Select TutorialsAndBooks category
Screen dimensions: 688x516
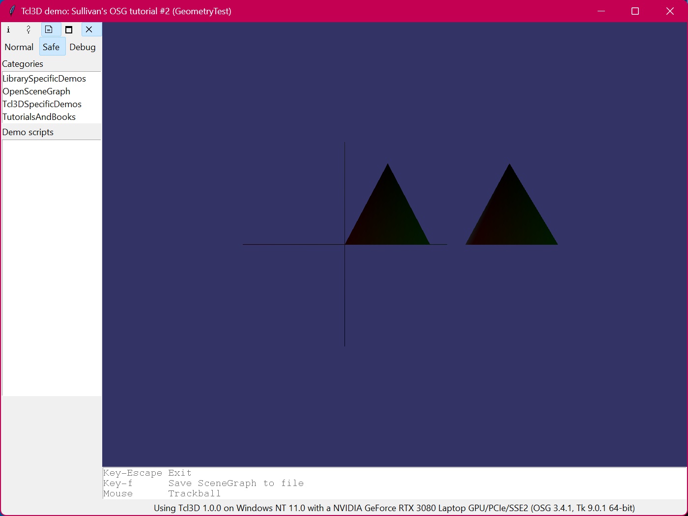(x=39, y=117)
